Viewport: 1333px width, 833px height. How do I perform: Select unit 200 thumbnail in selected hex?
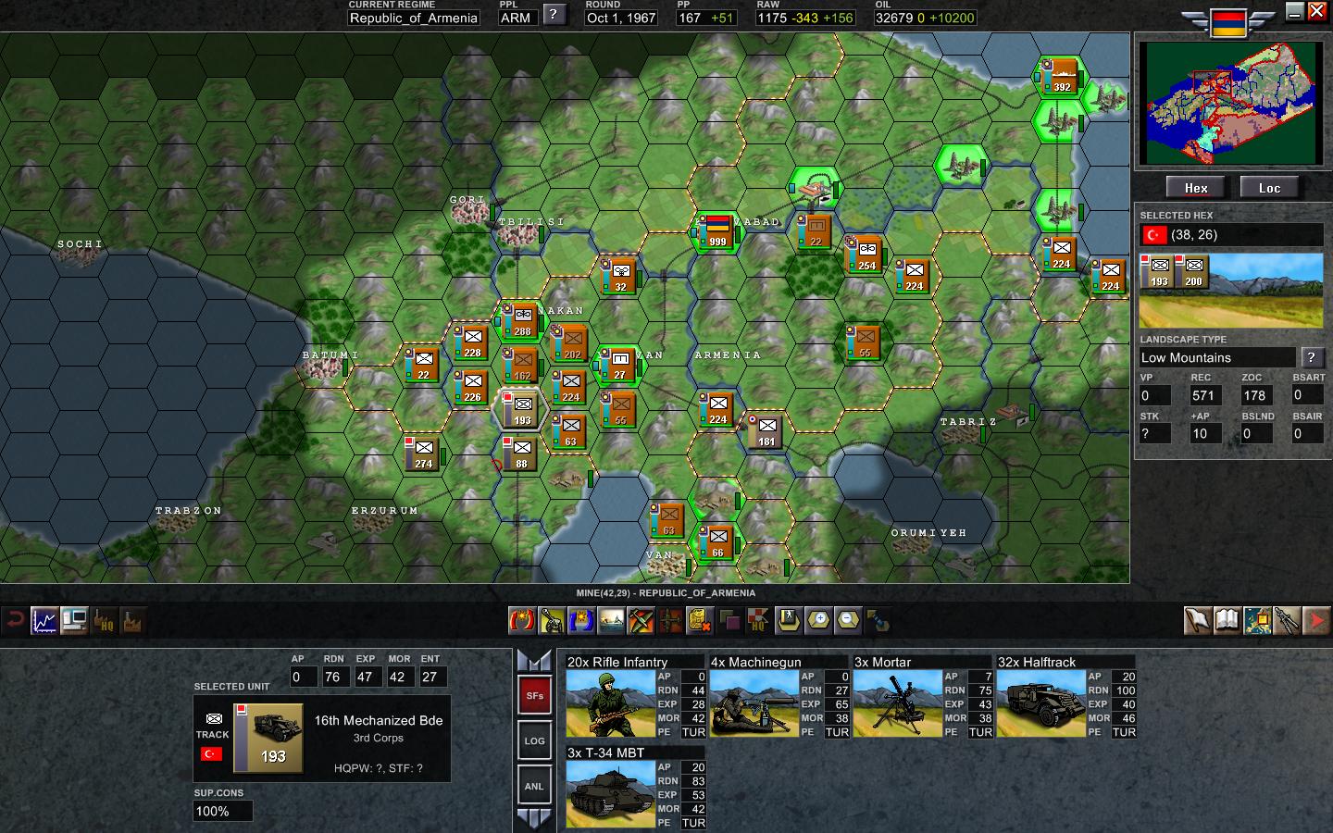point(1193,271)
